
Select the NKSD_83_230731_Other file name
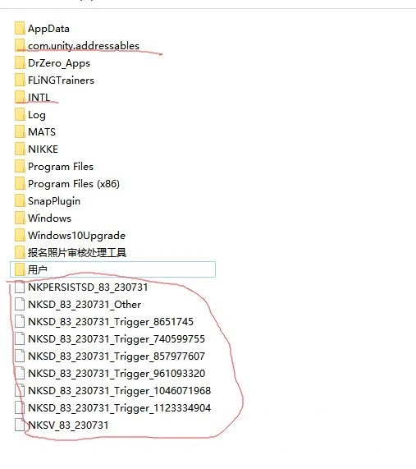85,305
